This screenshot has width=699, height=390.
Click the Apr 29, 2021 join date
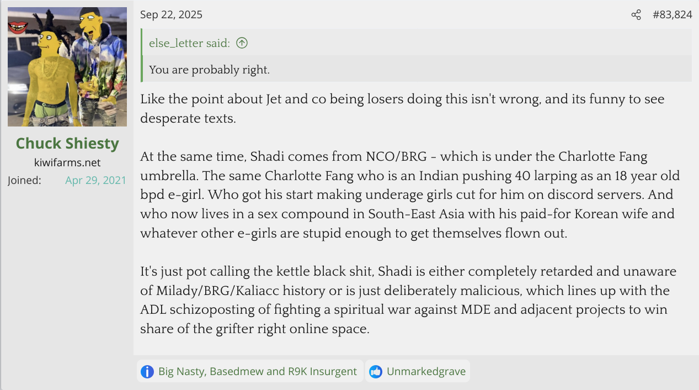[x=95, y=181]
